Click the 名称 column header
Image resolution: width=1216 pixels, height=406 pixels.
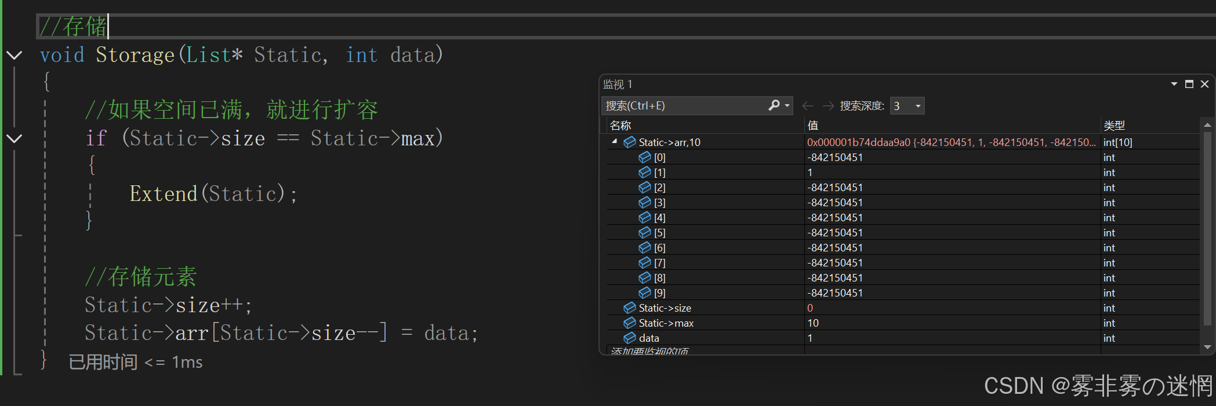click(620, 126)
